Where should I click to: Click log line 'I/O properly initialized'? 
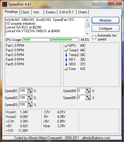click(20, 24)
